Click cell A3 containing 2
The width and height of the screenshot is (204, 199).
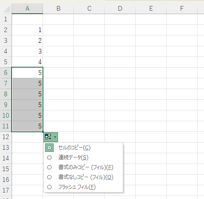[x=27, y=41]
